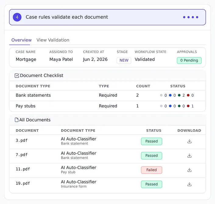Download the failed 11.pdf file

tap(189, 170)
